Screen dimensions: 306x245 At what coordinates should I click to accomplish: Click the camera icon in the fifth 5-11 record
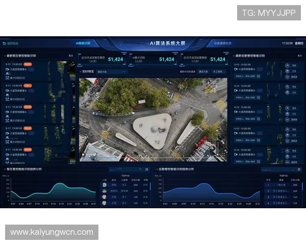7,155
